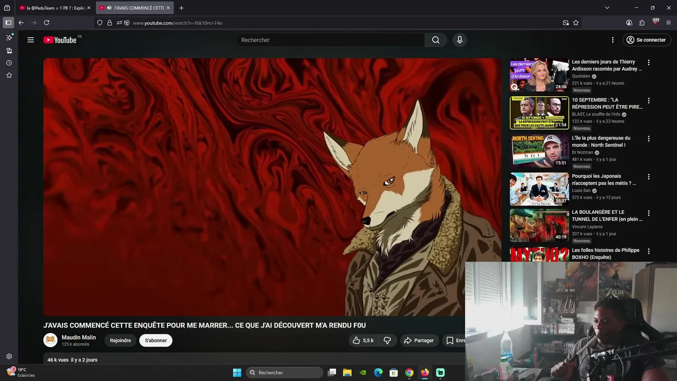677x381 pixels.
Task: Open the North Sentinel video thumbnail
Action: tap(539, 151)
